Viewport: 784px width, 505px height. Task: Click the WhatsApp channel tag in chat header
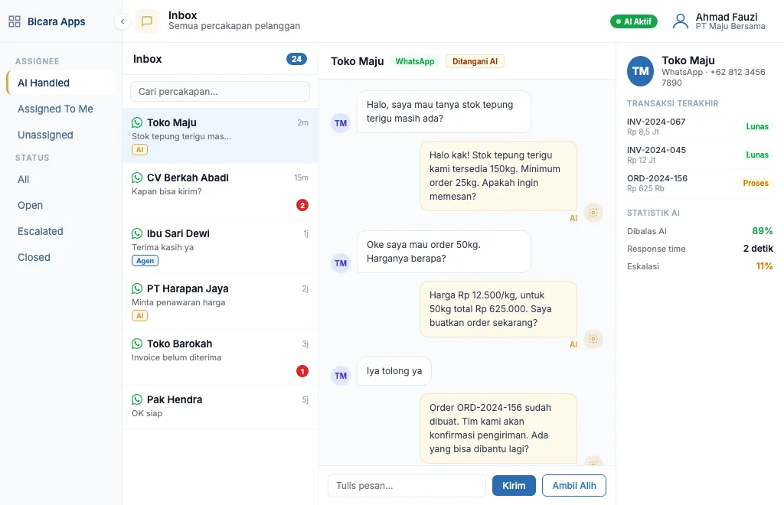414,61
